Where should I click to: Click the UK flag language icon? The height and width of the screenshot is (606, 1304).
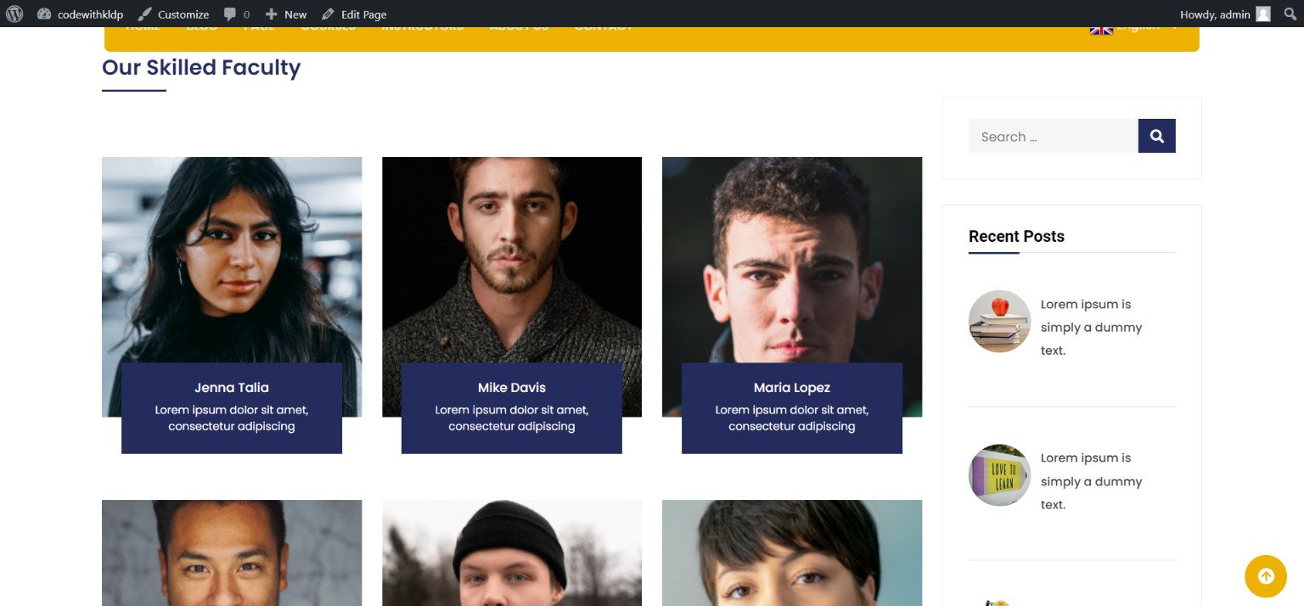coord(1101,30)
